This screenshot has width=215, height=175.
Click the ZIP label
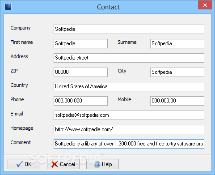coord(14,71)
